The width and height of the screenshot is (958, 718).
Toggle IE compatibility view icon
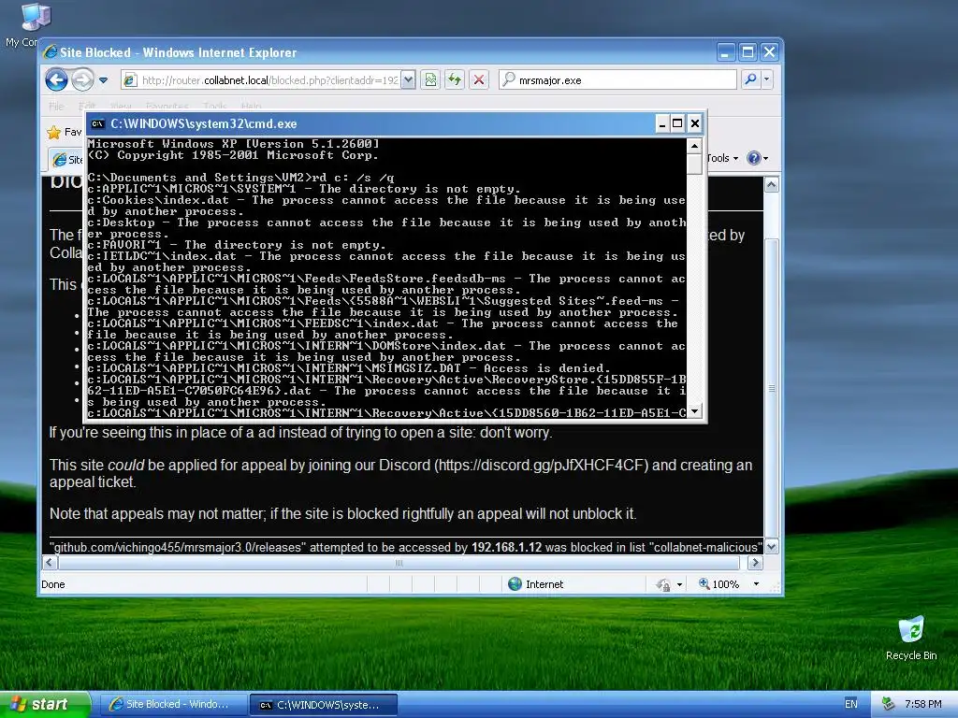(430, 80)
